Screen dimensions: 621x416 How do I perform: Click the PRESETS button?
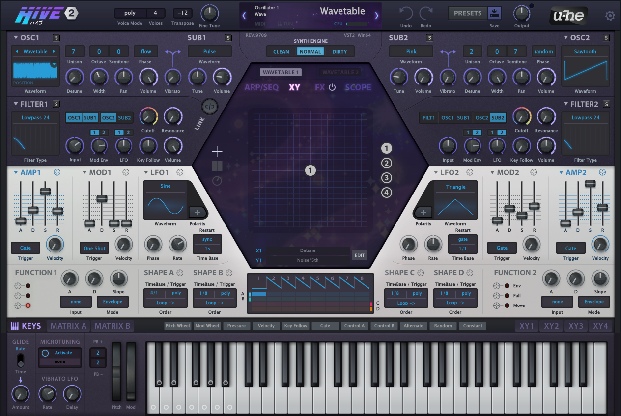[x=468, y=13]
